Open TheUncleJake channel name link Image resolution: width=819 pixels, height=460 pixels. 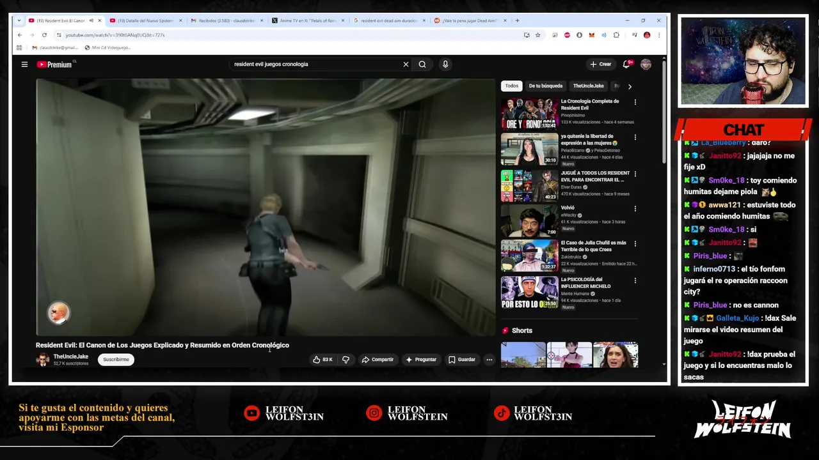pyautogui.click(x=70, y=356)
